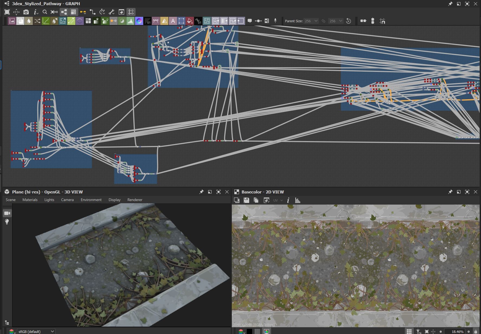Toggle the grid display in the 2D view

(x=409, y=331)
